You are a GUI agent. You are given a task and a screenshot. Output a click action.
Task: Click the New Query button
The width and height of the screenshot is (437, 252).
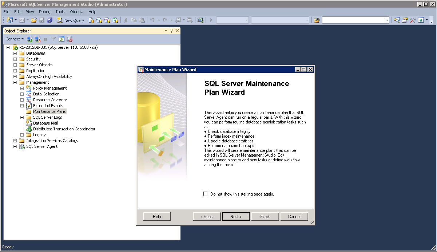tap(71, 20)
